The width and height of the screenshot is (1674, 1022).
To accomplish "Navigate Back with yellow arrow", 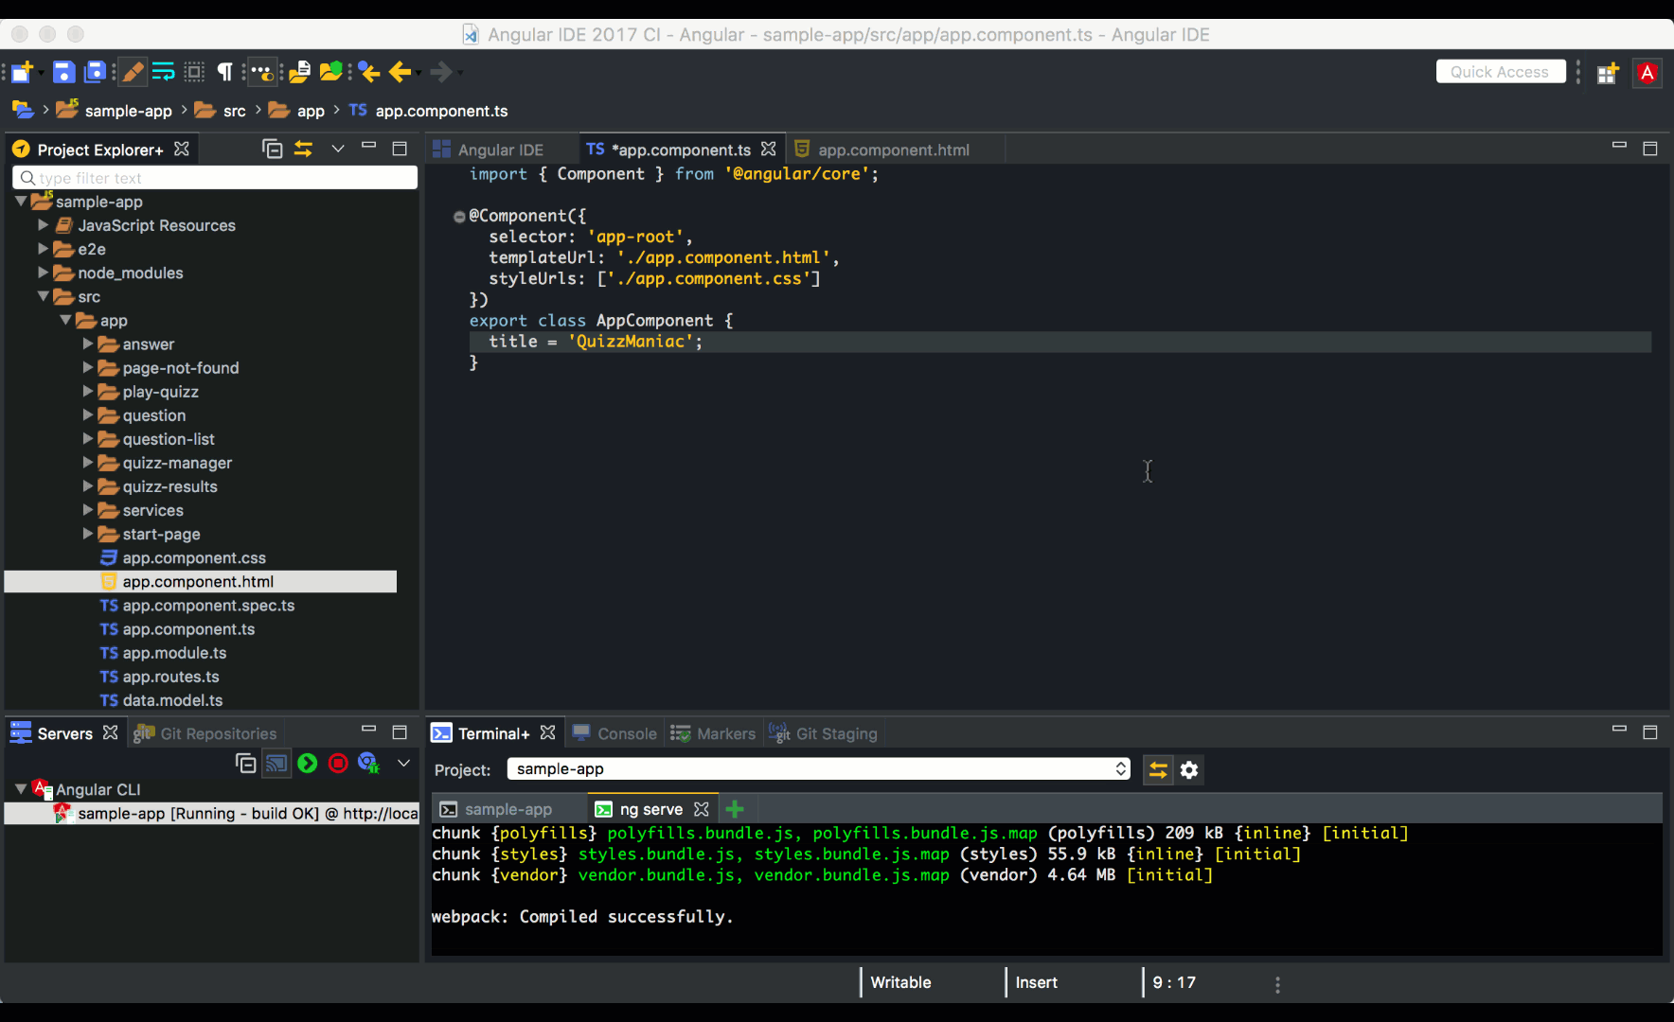I will pos(400,72).
